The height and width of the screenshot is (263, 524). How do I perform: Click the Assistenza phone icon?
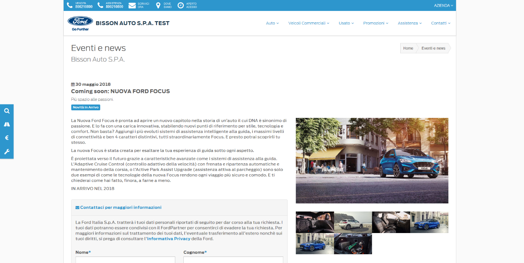[x=100, y=5]
